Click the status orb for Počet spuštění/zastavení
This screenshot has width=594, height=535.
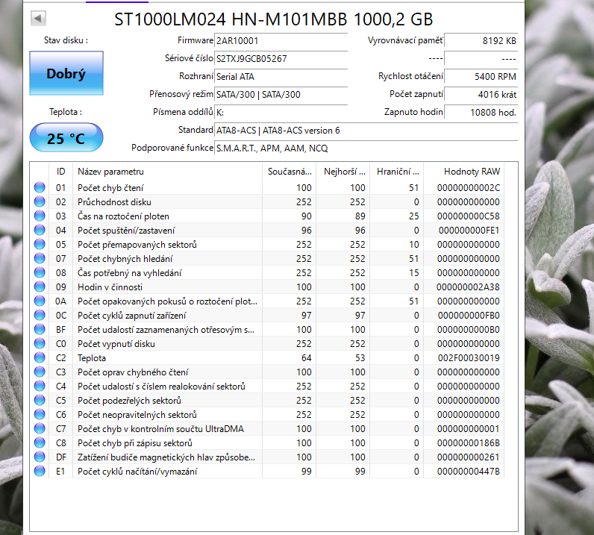click(40, 230)
